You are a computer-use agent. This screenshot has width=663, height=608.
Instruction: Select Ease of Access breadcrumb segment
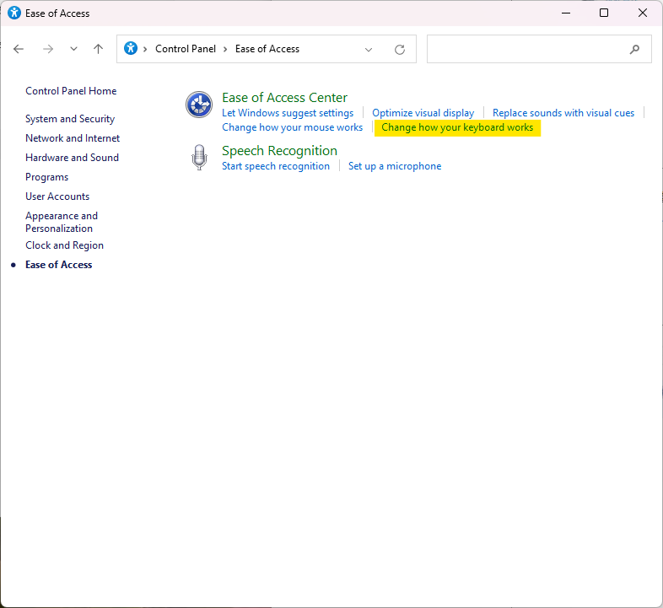267,49
